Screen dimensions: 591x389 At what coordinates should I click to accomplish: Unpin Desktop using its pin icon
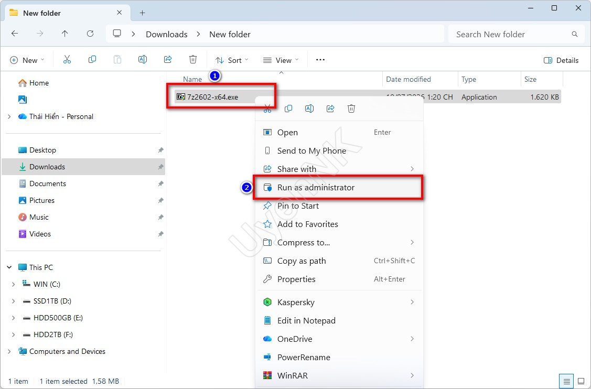click(160, 150)
